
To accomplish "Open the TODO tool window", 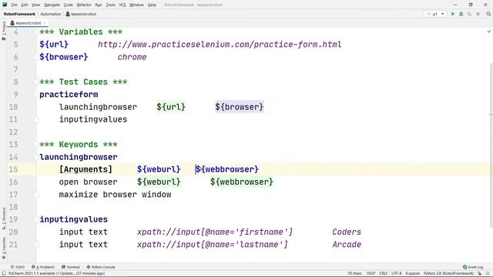I will pos(17,267).
